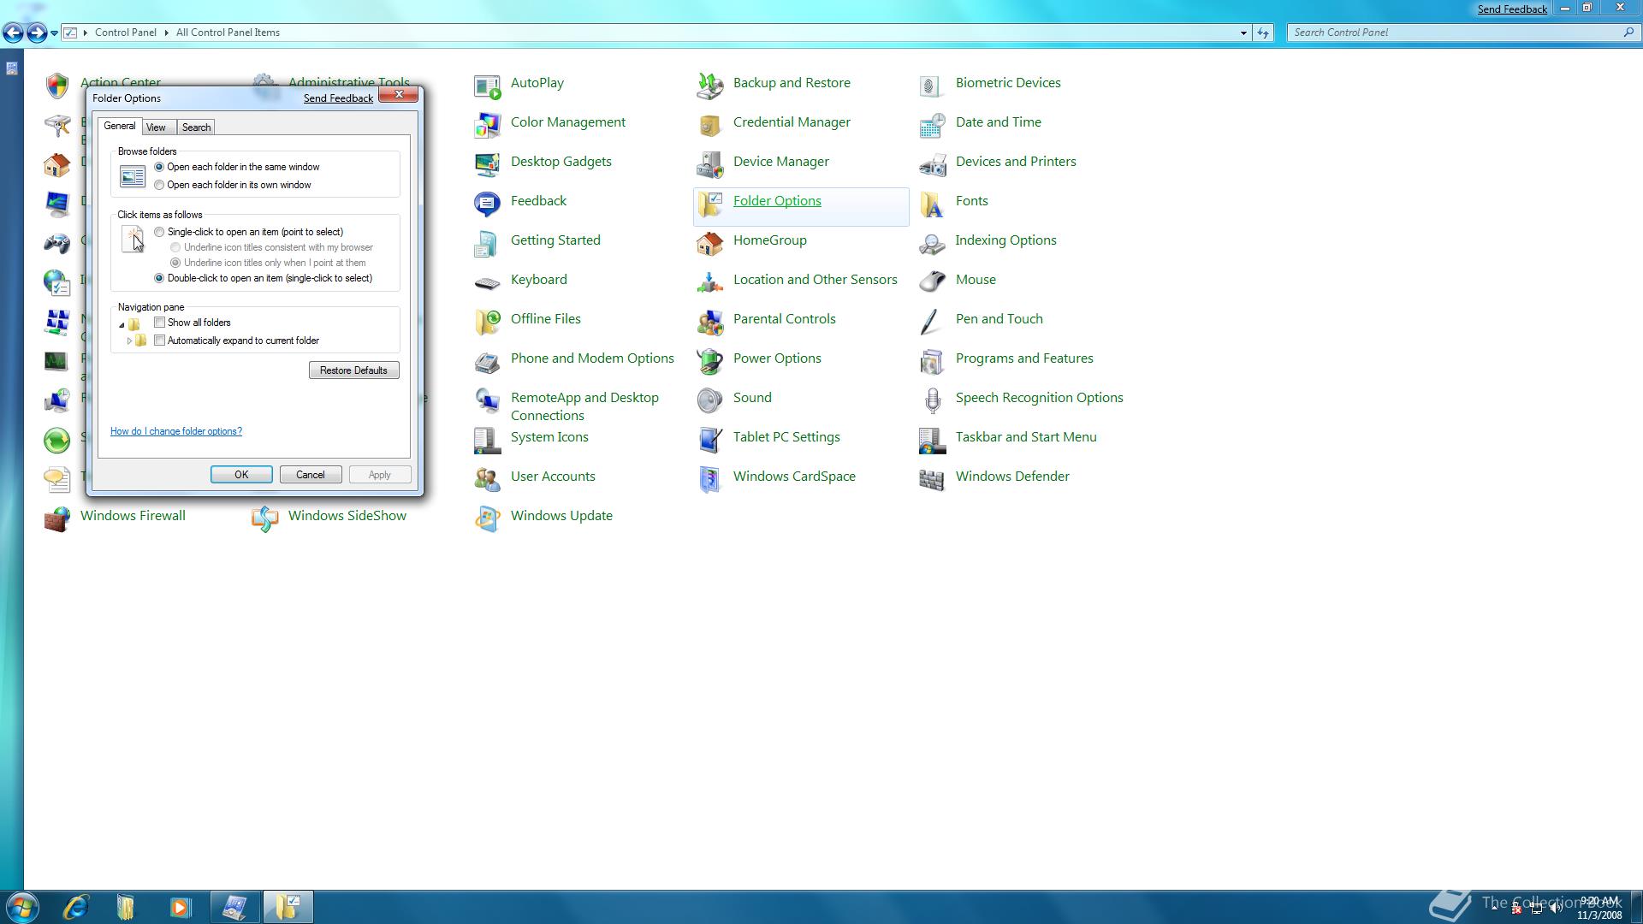Open the Windows Defender icon

(x=932, y=480)
